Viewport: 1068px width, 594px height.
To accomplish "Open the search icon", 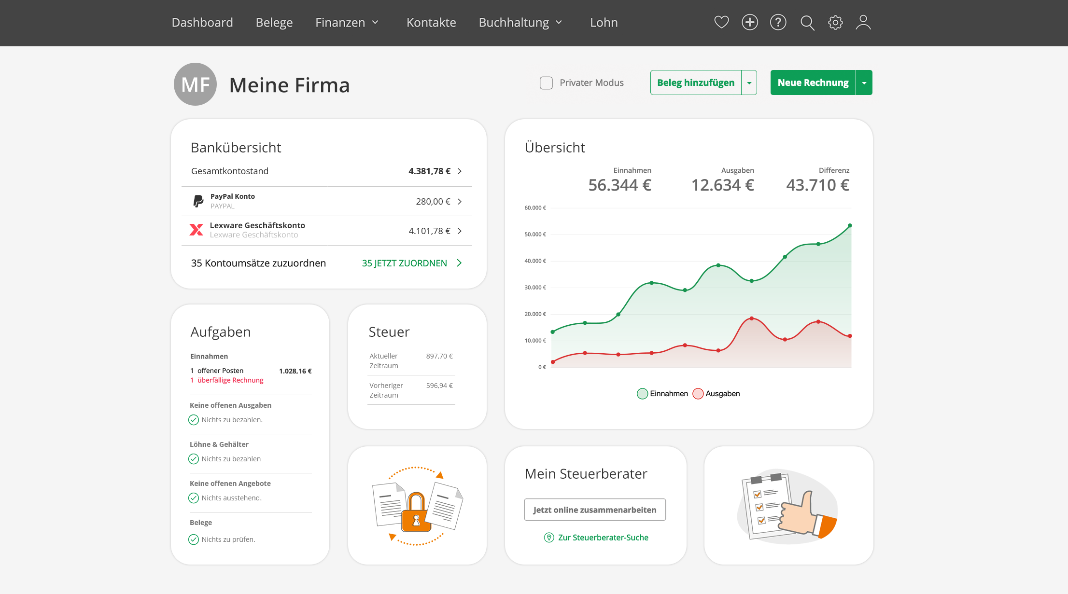I will 807,23.
